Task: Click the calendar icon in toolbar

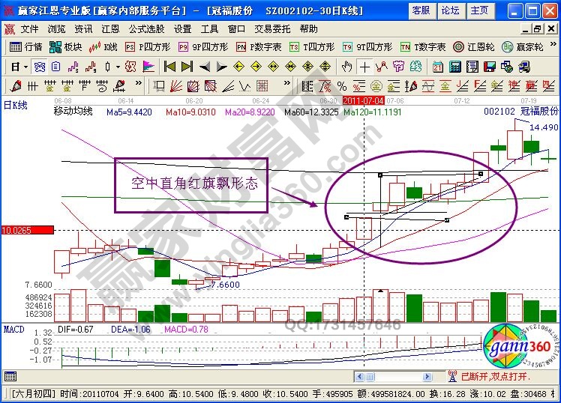Action: click(437, 66)
